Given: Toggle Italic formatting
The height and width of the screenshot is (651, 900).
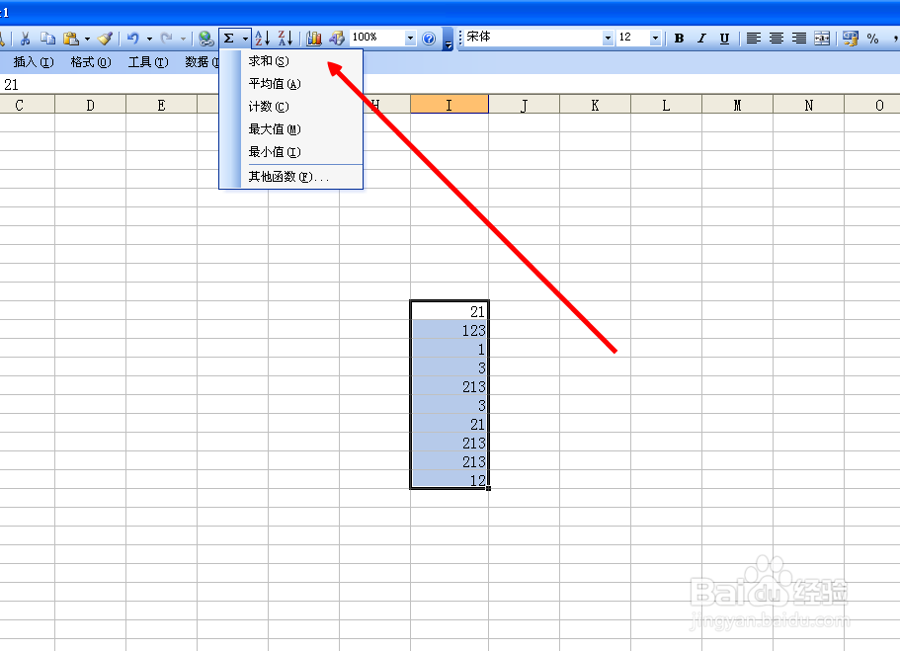Looking at the screenshot, I should tap(701, 39).
